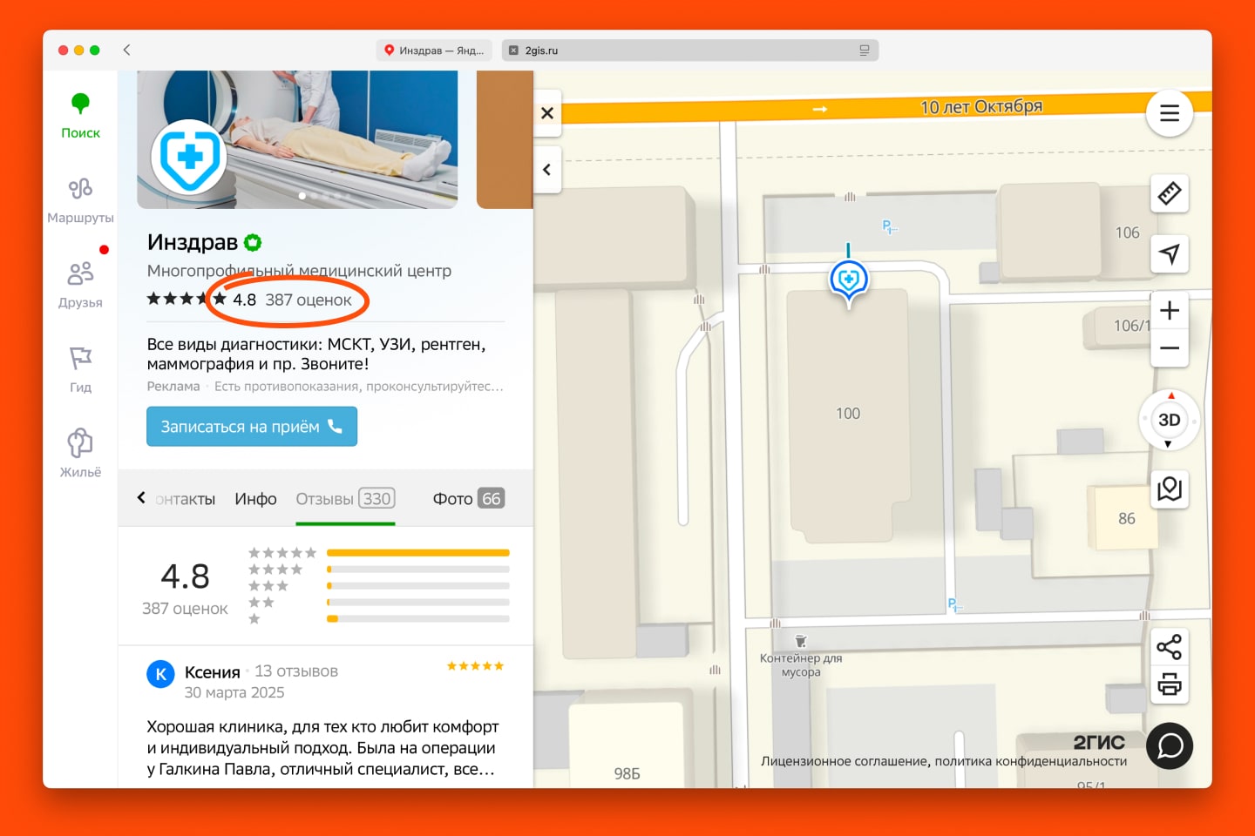Screen dimensions: 1255x836
Task: Locate me with the navigation arrow
Action: 1170,254
